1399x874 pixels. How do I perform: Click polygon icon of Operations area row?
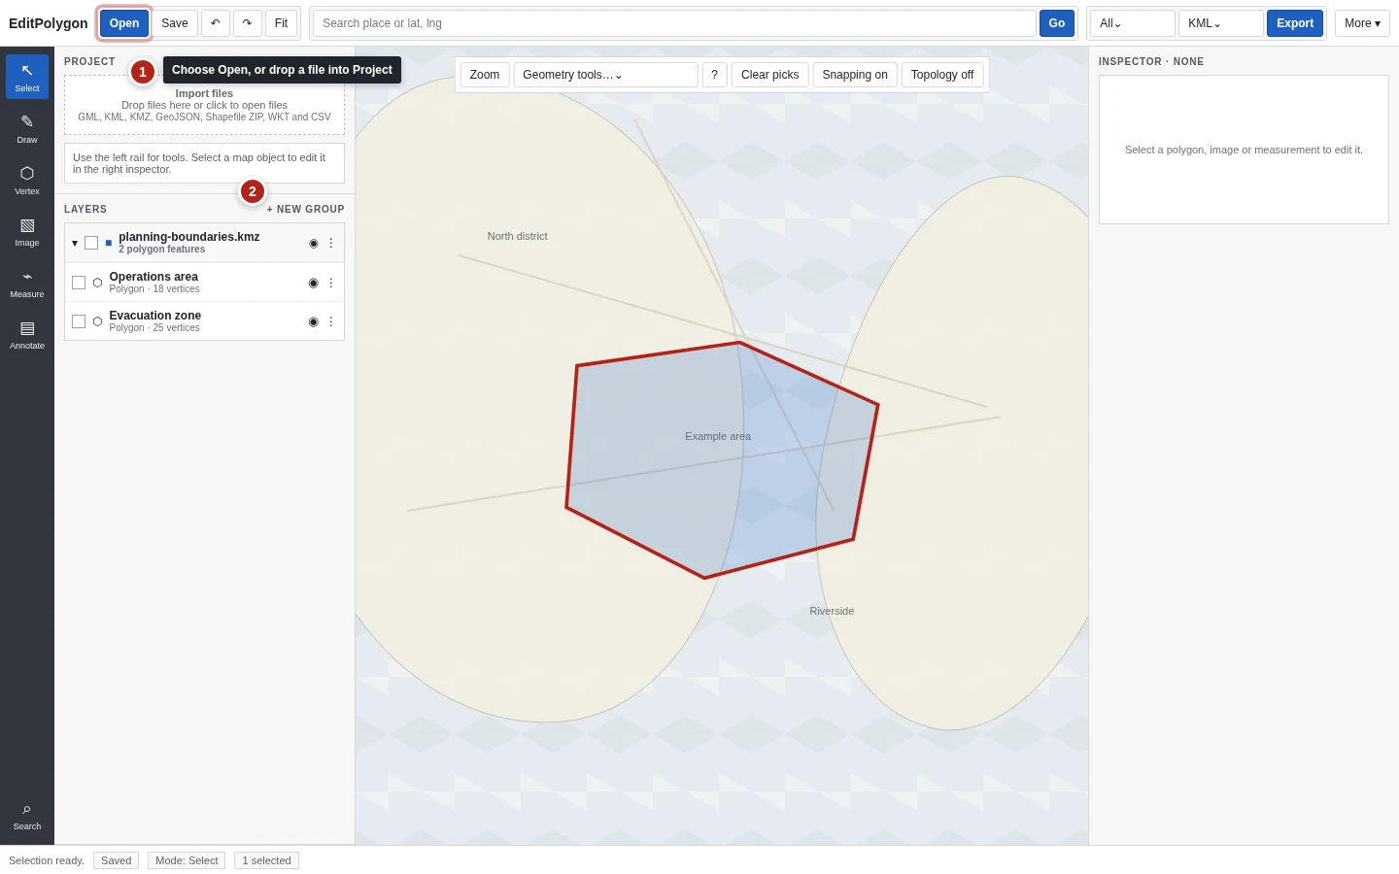pyautogui.click(x=97, y=283)
